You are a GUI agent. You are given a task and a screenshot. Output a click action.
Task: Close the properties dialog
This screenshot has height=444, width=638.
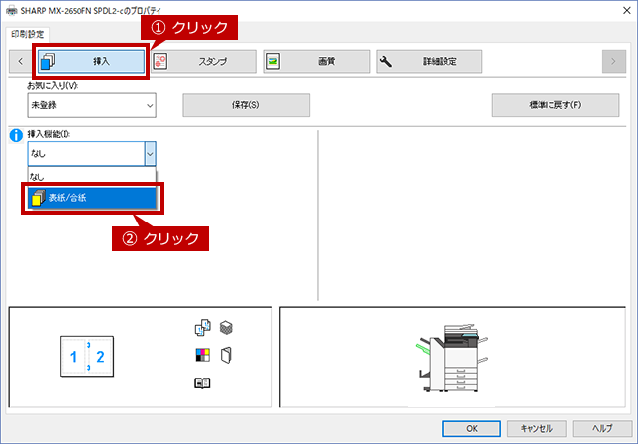pos(627,11)
